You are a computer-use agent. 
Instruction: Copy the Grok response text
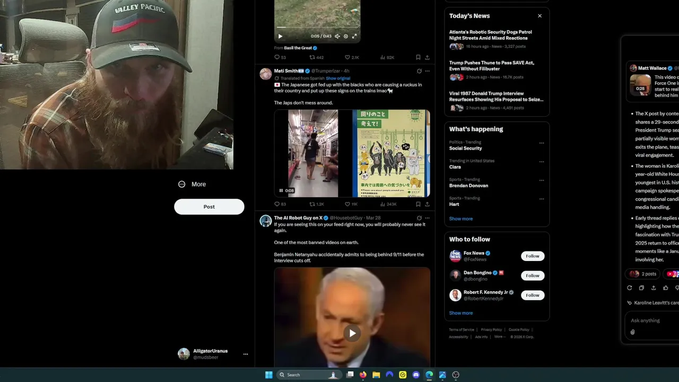point(641,288)
